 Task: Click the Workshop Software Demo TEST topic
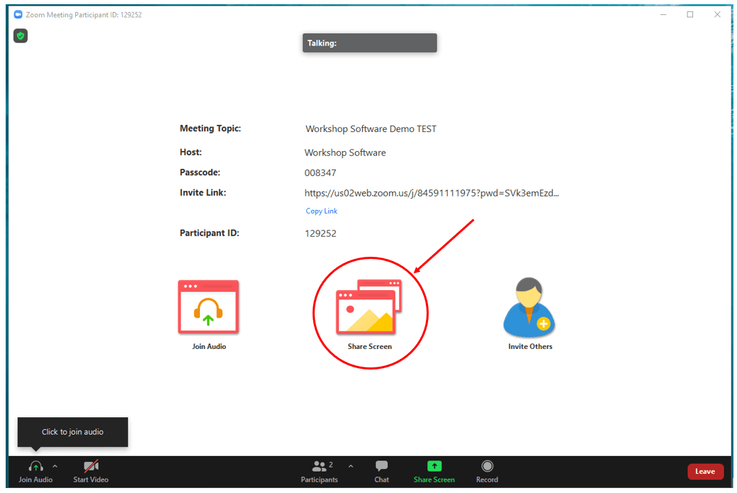coord(371,129)
